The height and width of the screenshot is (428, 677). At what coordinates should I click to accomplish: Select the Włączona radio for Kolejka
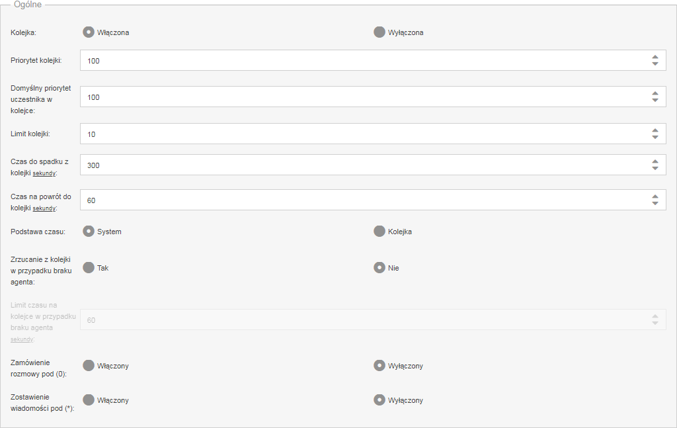point(89,32)
